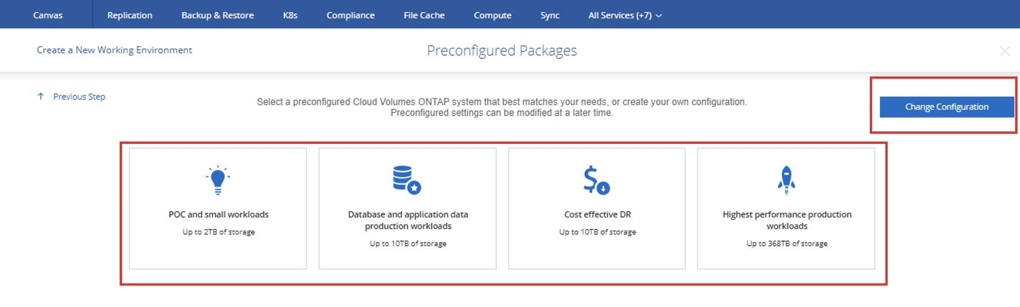The image size is (1020, 307).
Task: Switch to the Compute tab
Action: coord(493,16)
